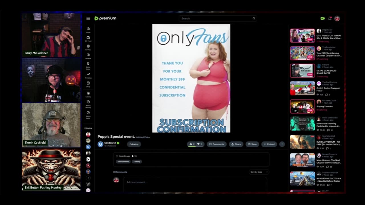Image resolution: width=365 pixels, height=205 pixels.
Task: Open Shop in sidebar
Action: click(88, 84)
